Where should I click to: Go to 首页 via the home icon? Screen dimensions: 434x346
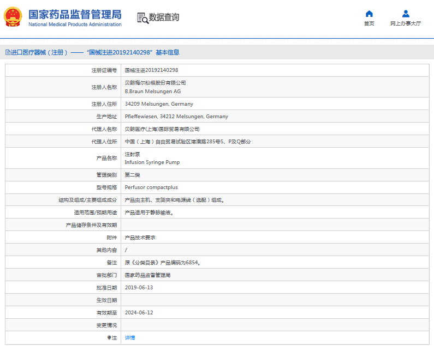point(369,14)
